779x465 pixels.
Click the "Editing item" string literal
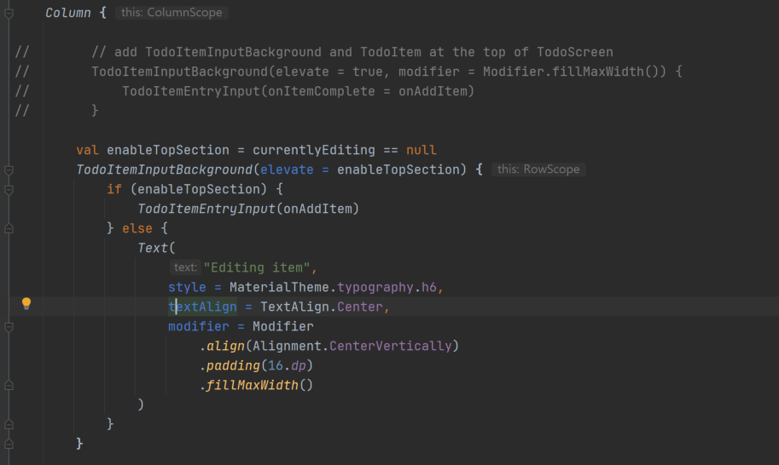point(256,267)
